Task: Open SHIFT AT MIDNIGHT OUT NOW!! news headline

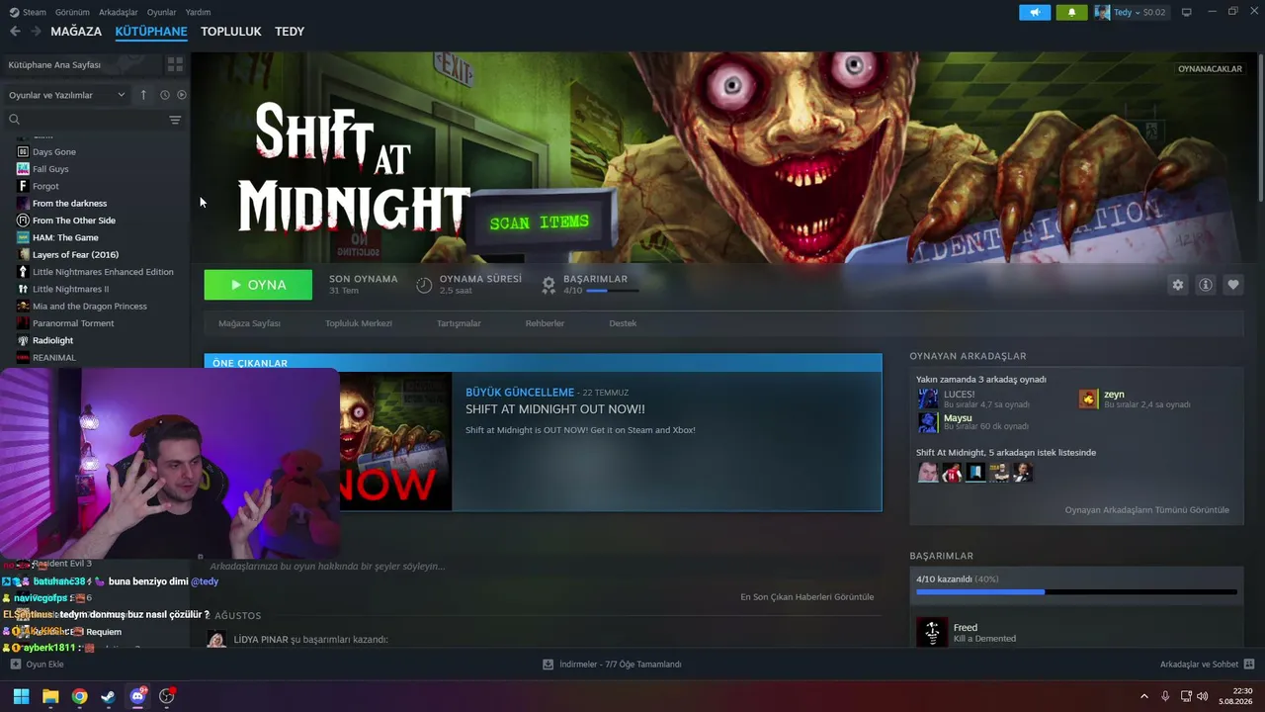Action: tap(555, 409)
